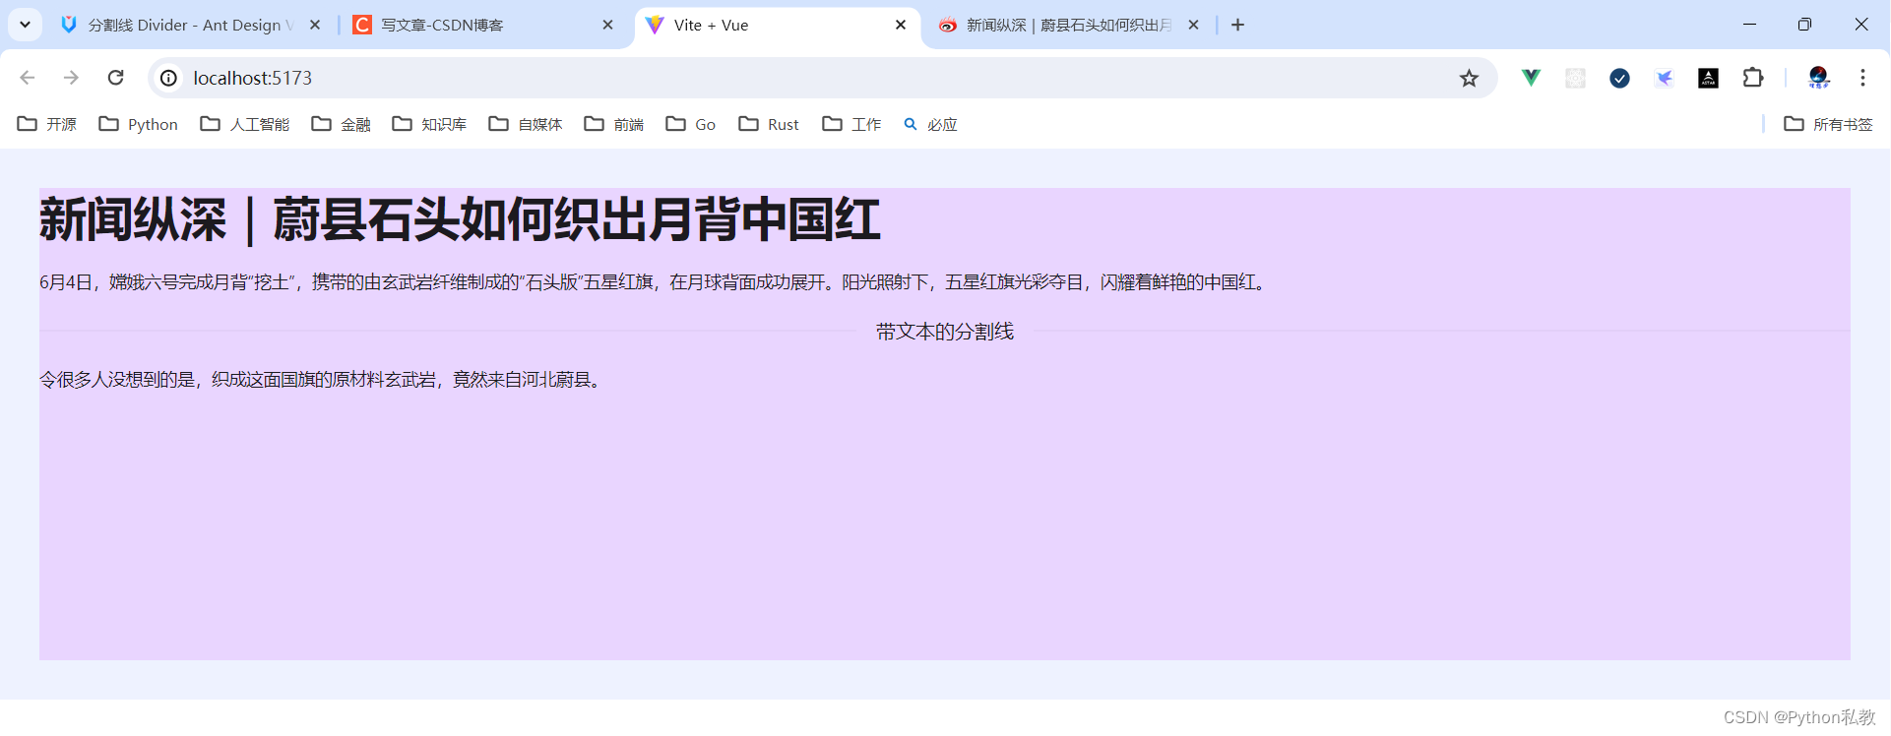Restore down the browser window
1891x736 pixels.
tap(1804, 25)
